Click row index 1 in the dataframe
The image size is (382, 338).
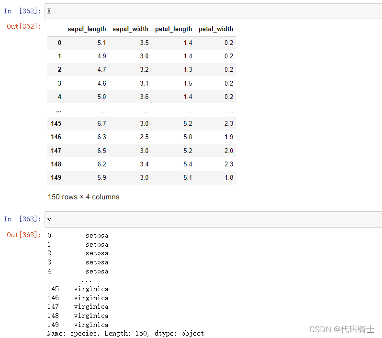pyautogui.click(x=59, y=56)
